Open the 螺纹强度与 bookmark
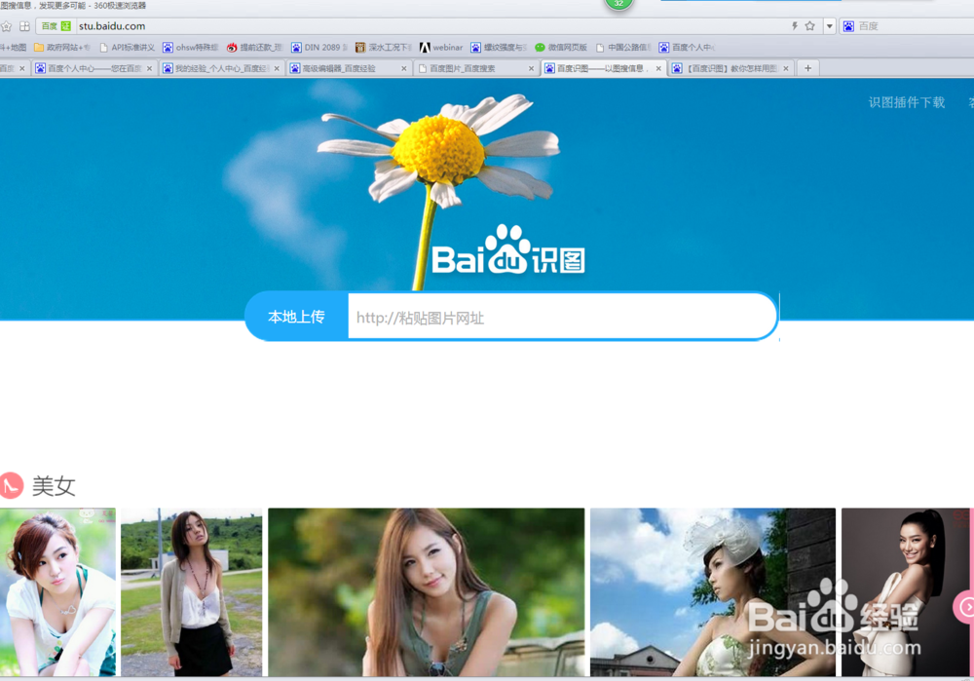 pyautogui.click(x=498, y=47)
